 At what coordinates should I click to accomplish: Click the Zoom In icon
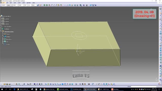(x=55, y=84)
